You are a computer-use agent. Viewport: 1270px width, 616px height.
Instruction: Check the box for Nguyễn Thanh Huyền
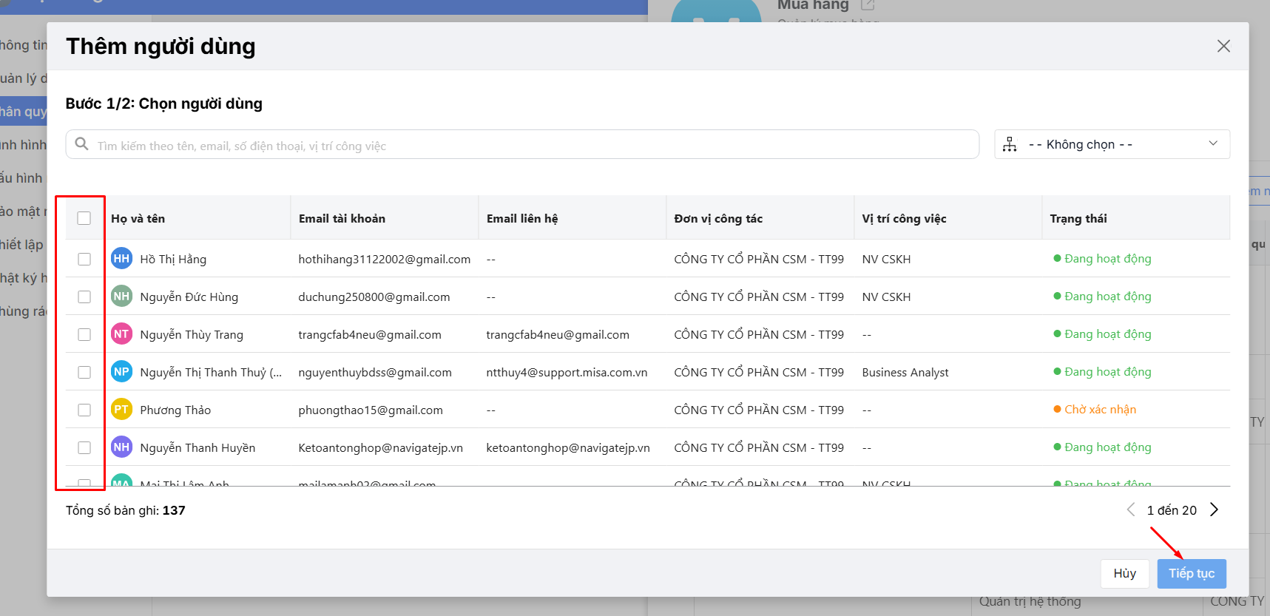84,448
